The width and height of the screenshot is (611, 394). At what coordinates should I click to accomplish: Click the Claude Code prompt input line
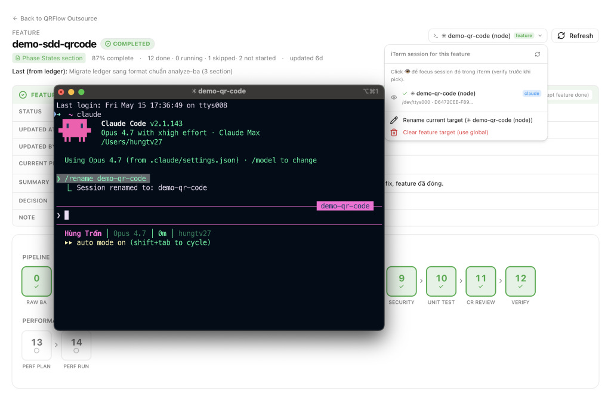(219, 215)
